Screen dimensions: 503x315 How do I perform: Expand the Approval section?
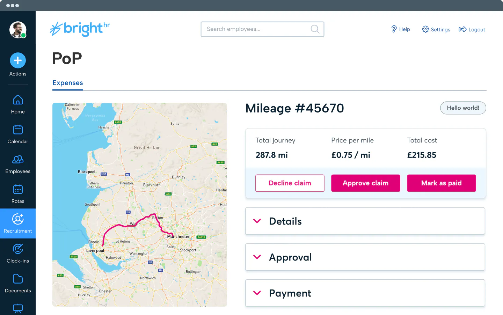coord(365,257)
